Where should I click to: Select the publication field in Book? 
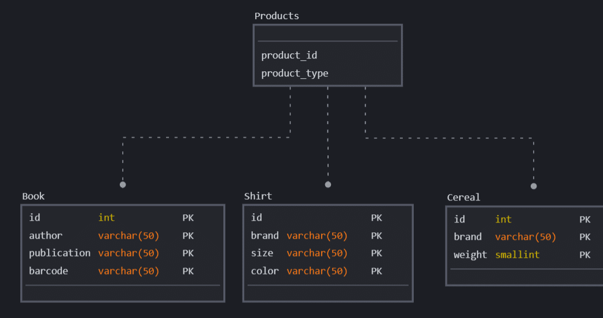(x=60, y=253)
